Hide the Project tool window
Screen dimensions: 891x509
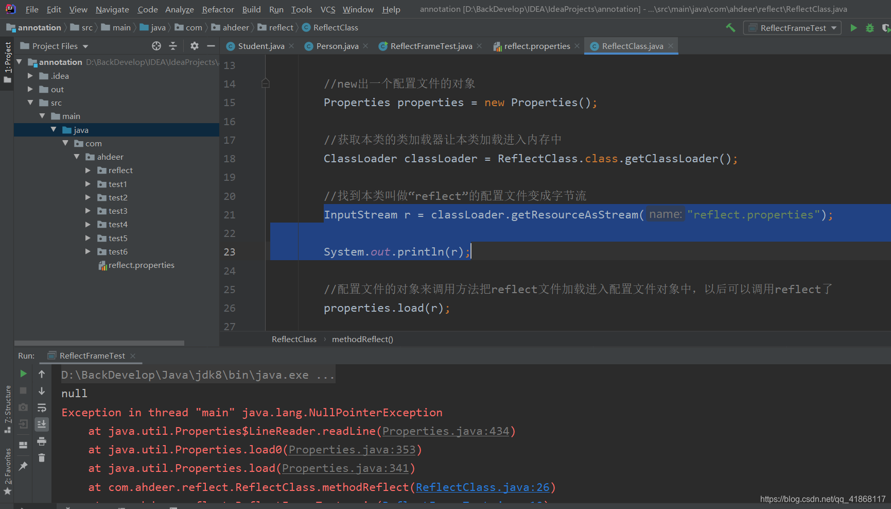point(211,46)
